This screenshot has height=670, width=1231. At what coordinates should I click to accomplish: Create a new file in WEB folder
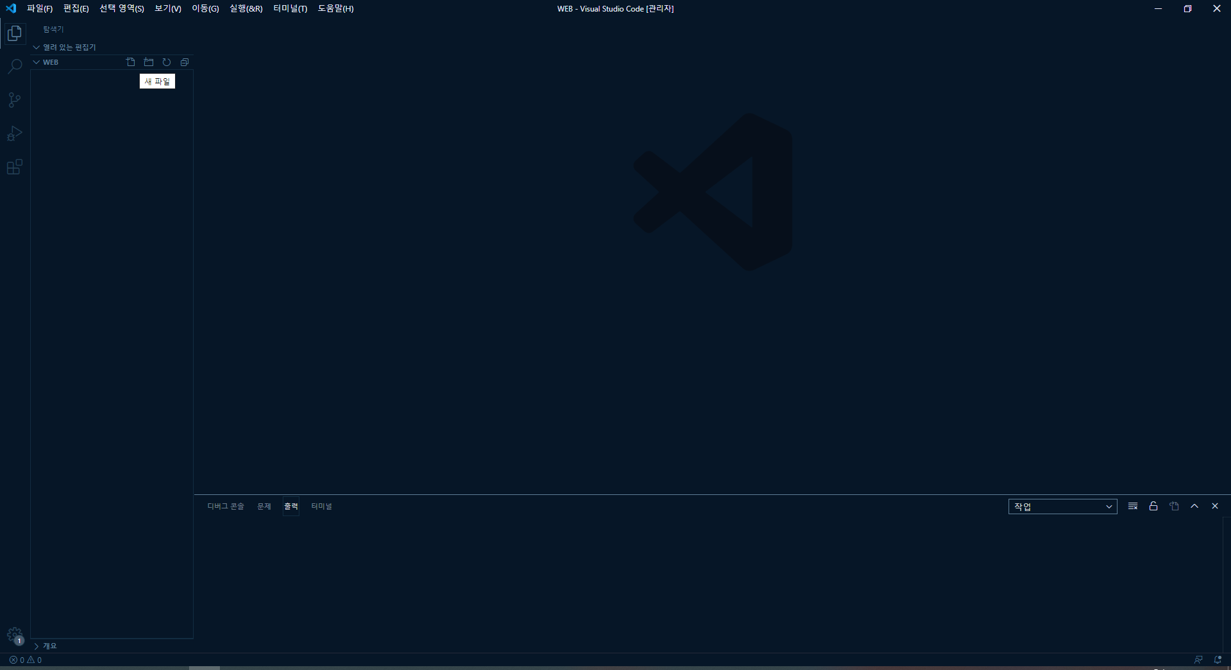point(131,62)
